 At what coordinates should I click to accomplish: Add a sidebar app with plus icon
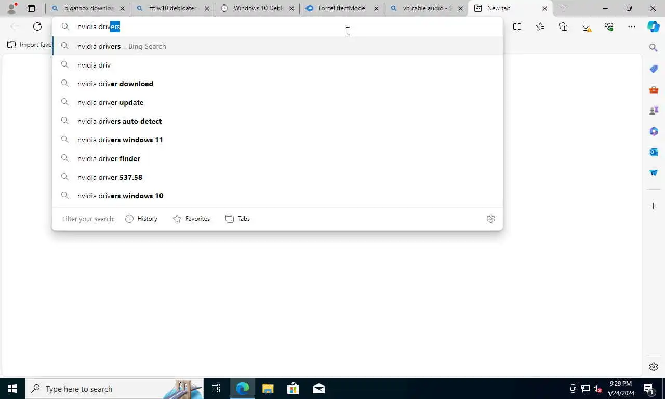point(654,206)
